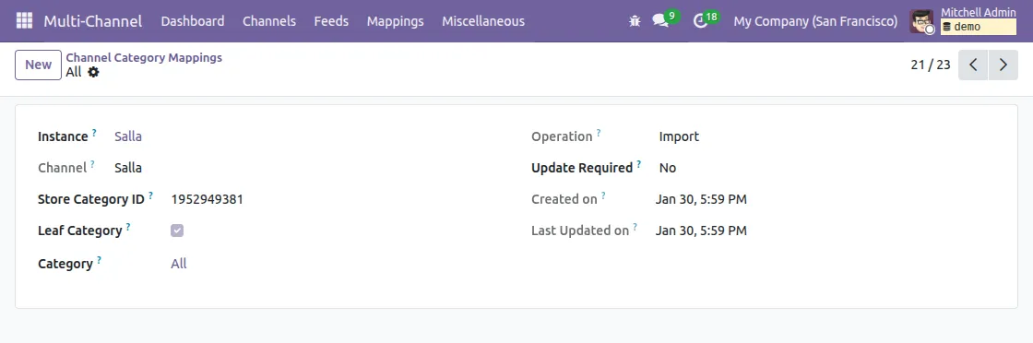Viewport: 1033px width, 343px height.
Task: Show help tooltip for Leaf Category
Action: 128,227
